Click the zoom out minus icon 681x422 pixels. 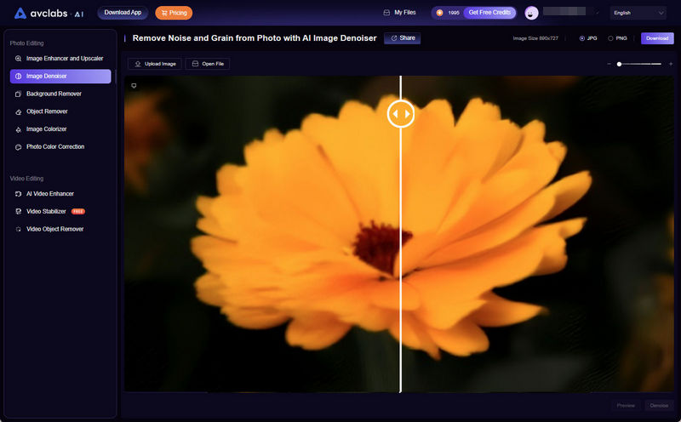coord(609,64)
